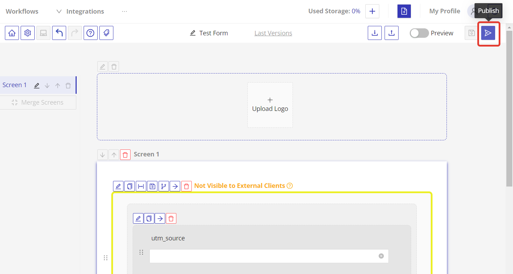The image size is (513, 274).
Task: Open the Workflows menu
Action: coord(22,12)
